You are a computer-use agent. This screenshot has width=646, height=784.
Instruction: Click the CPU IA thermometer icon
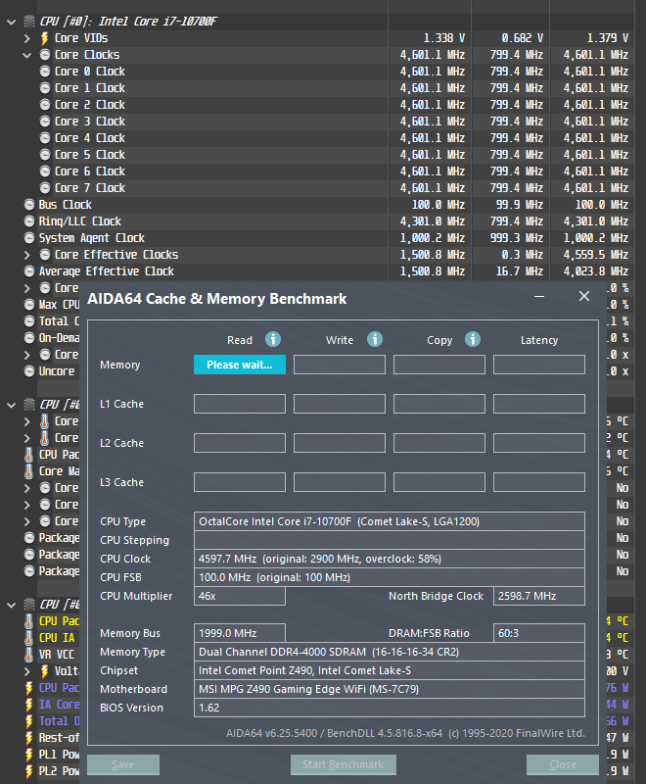click(29, 638)
